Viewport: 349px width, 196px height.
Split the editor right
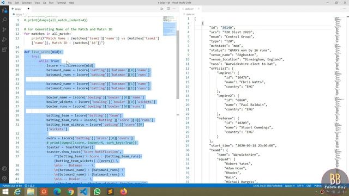[169, 9]
